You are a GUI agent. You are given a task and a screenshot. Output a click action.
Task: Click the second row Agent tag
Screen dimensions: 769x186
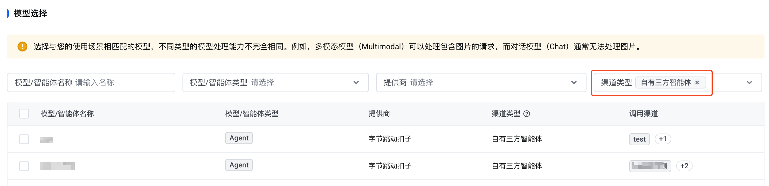239,165
